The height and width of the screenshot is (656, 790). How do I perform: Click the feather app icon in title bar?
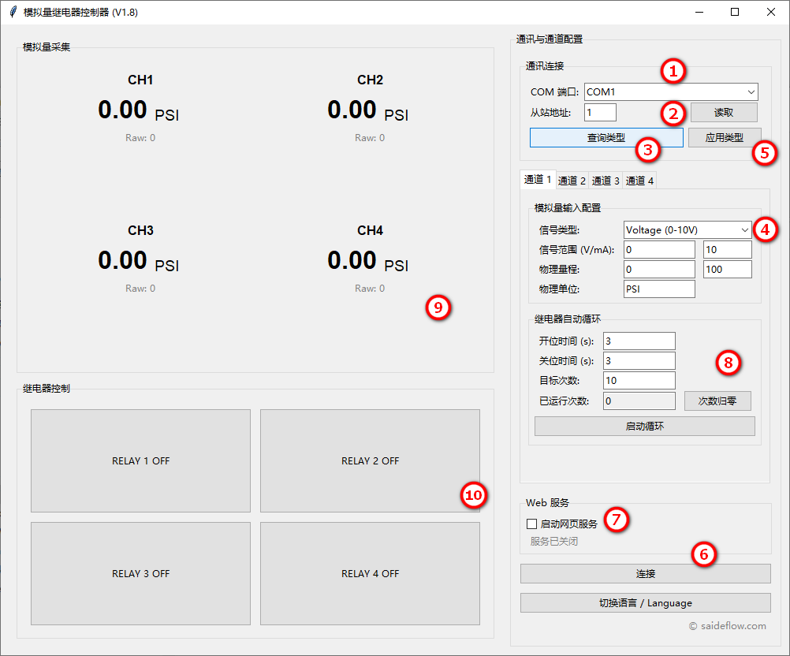(x=13, y=13)
